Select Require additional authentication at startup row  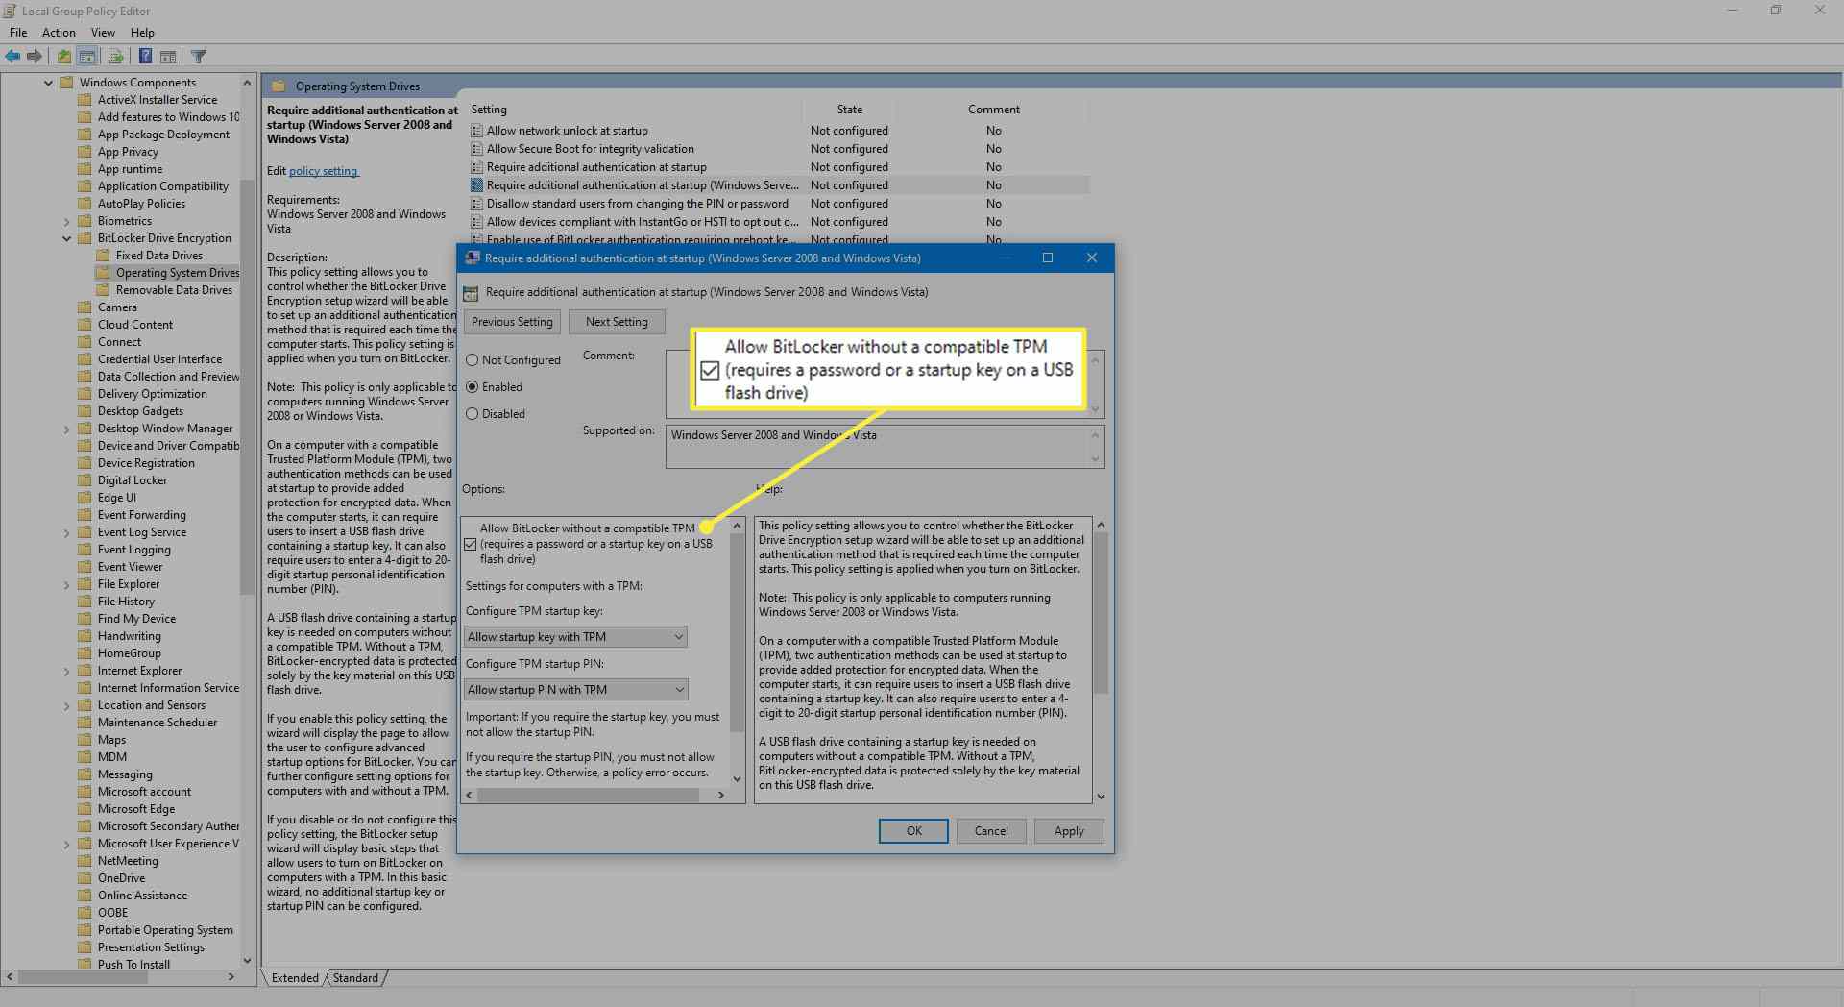click(779, 167)
